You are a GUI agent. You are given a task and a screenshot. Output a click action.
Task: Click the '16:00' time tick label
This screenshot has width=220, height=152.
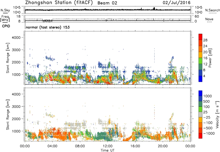[135, 146]
